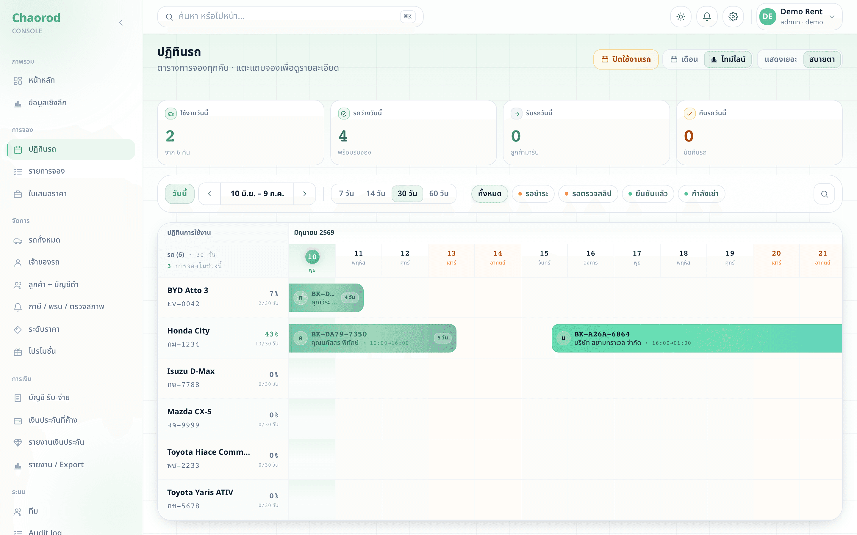Open the calendar search magnifier
This screenshot has width=857, height=535.
click(x=825, y=194)
